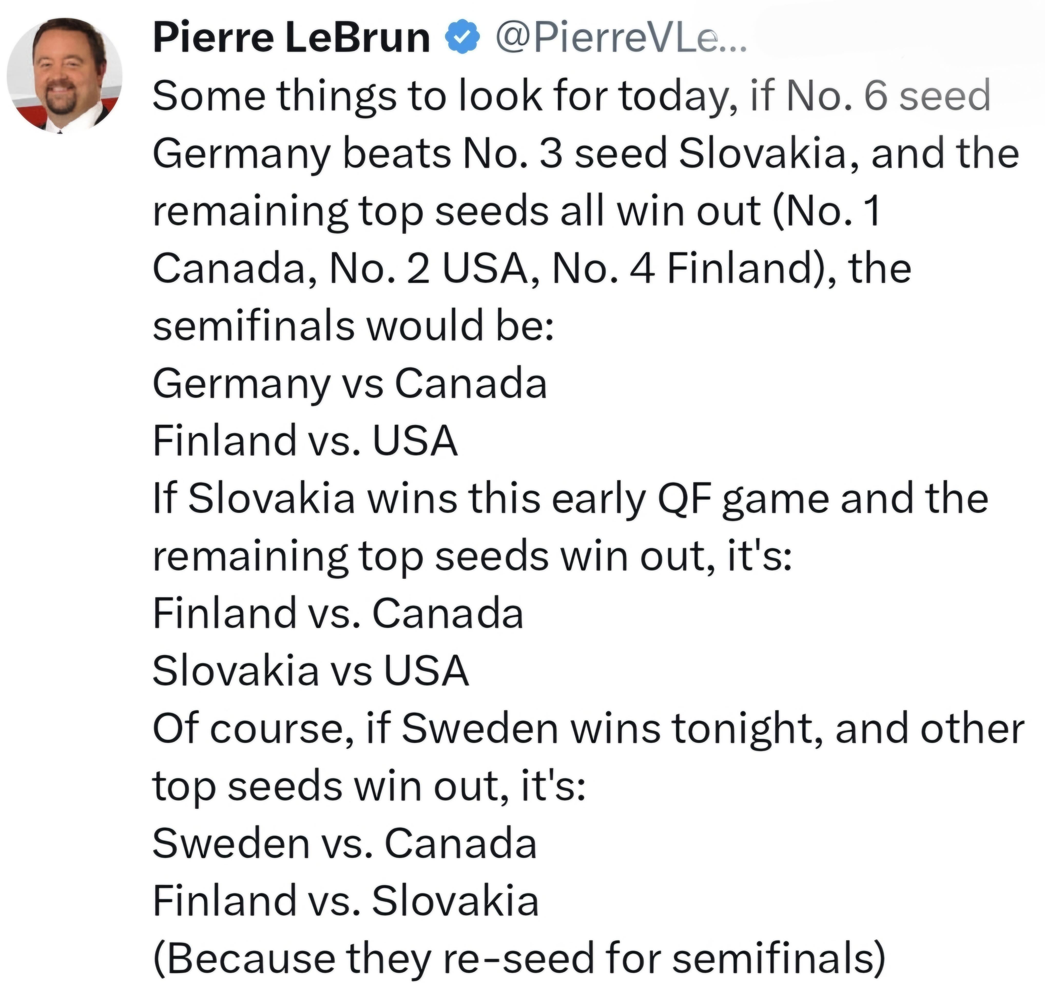
Task: Click the blue verified checkmark badge
Action: tap(462, 37)
